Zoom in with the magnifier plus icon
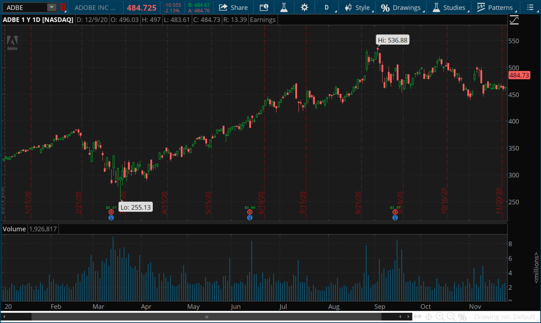Viewport: 541px width, 323px height. 440,317
